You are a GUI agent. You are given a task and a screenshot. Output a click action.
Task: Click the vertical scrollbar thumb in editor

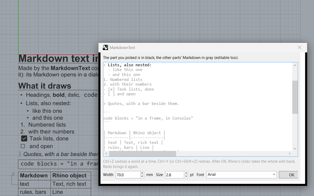click(x=295, y=97)
